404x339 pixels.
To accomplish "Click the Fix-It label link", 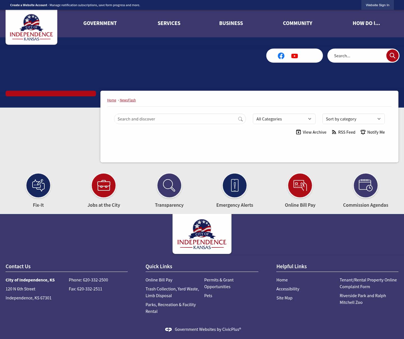I will pos(38,205).
